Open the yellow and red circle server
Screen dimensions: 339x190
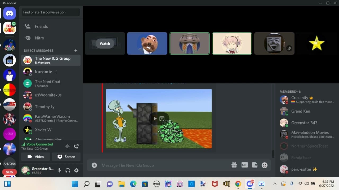coord(10,90)
